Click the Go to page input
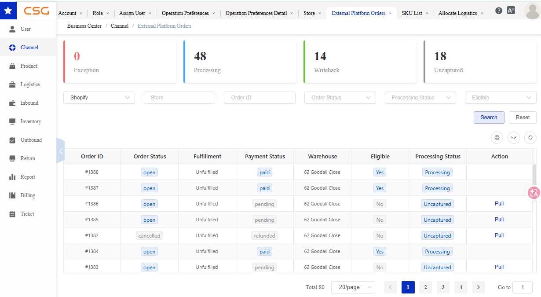Screen dimensions: 541x297 click(x=523, y=287)
